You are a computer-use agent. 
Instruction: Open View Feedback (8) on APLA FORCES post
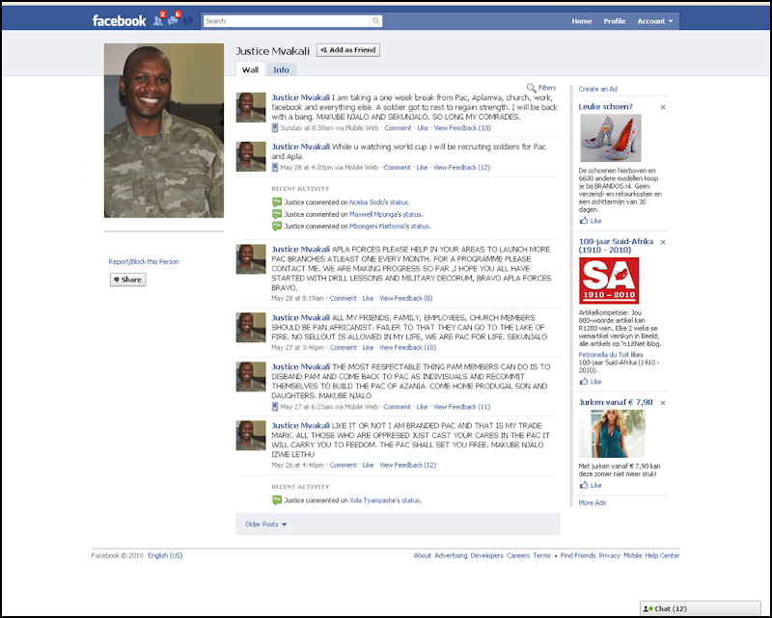405,298
